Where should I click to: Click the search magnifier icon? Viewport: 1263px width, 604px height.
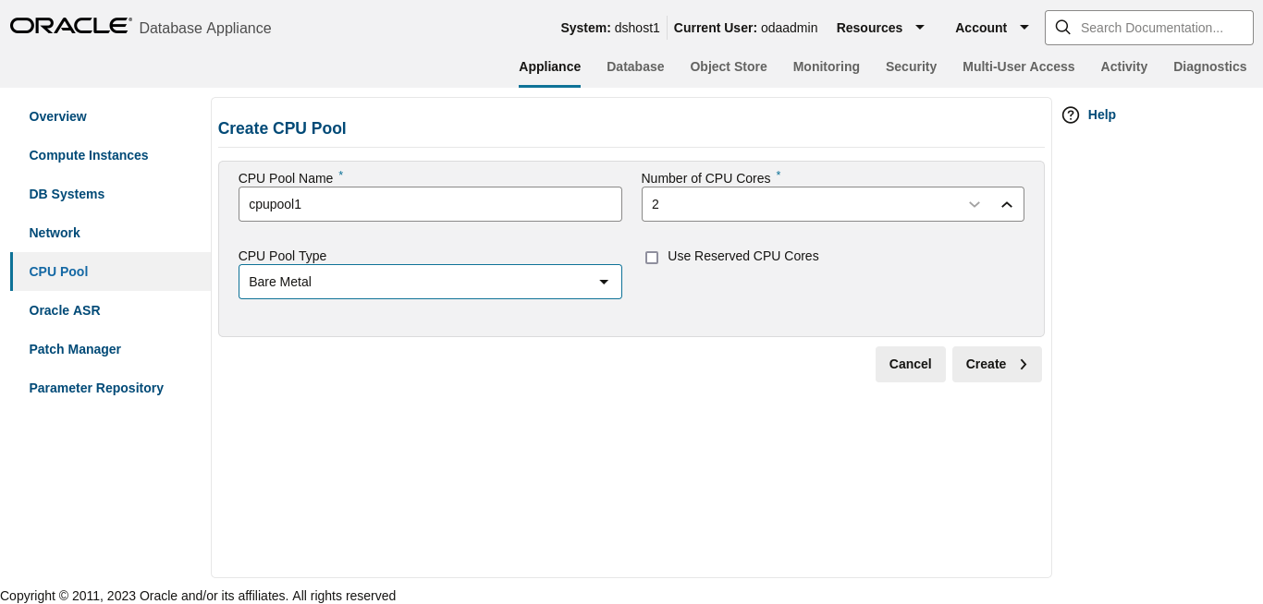point(1062,28)
